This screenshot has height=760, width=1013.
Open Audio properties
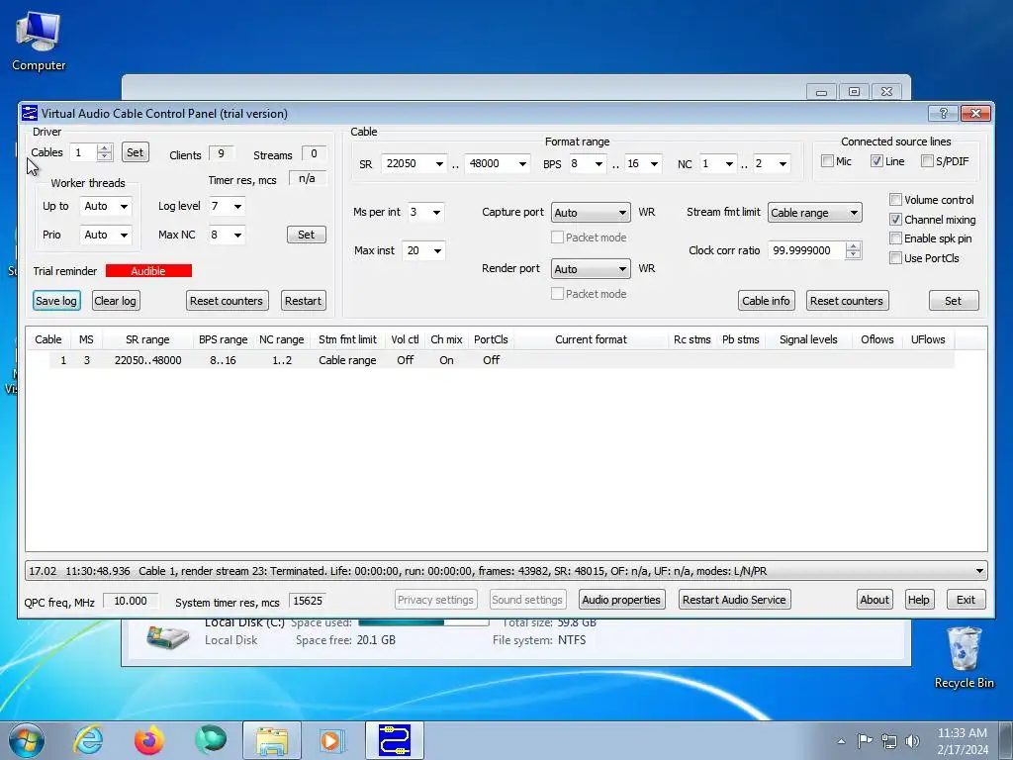[621, 600]
